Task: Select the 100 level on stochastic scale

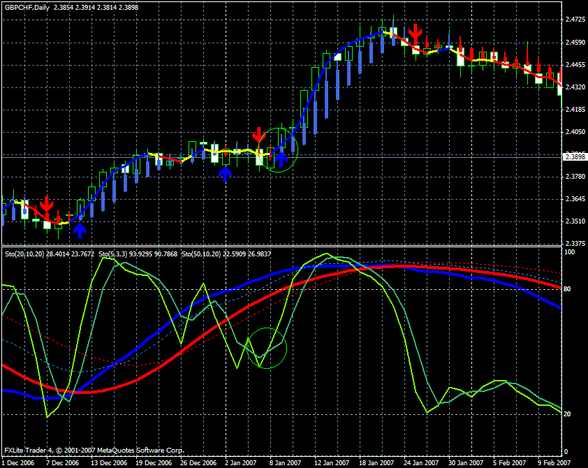Action: click(569, 251)
